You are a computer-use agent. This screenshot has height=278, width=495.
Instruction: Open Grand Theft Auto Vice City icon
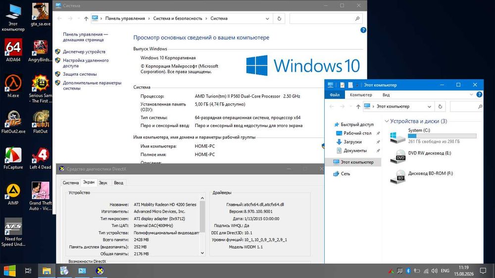pyautogui.click(x=41, y=196)
